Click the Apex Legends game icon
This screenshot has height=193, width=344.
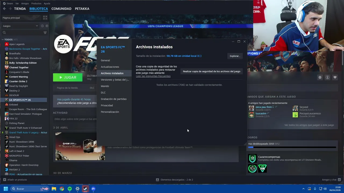(6, 44)
